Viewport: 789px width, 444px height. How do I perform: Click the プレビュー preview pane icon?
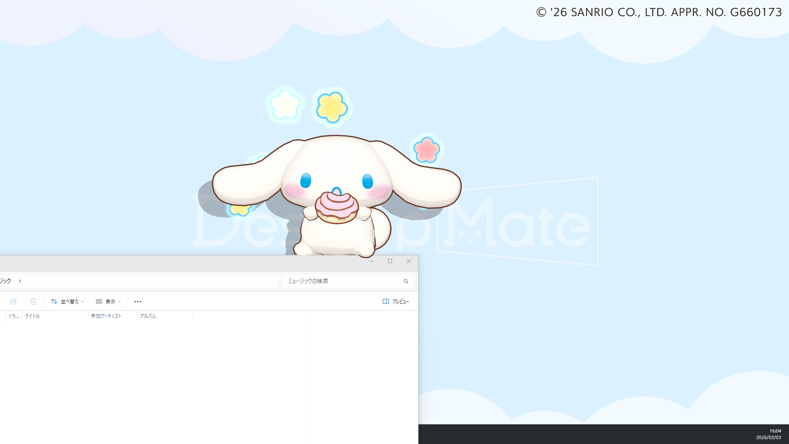tap(385, 301)
